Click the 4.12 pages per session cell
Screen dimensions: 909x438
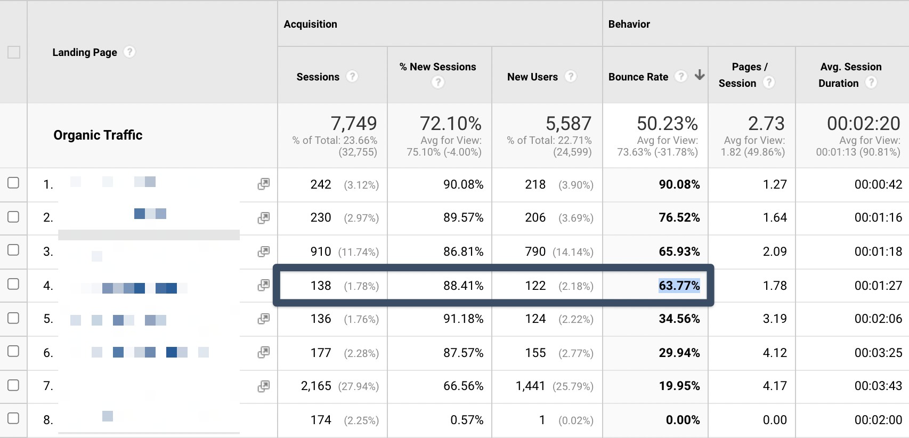[775, 353]
